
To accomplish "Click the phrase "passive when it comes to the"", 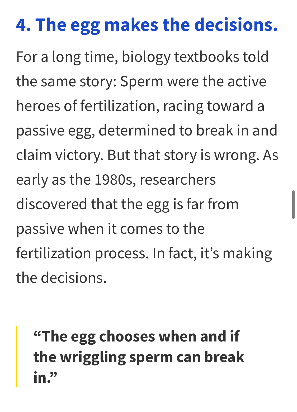I will click(x=110, y=229).
